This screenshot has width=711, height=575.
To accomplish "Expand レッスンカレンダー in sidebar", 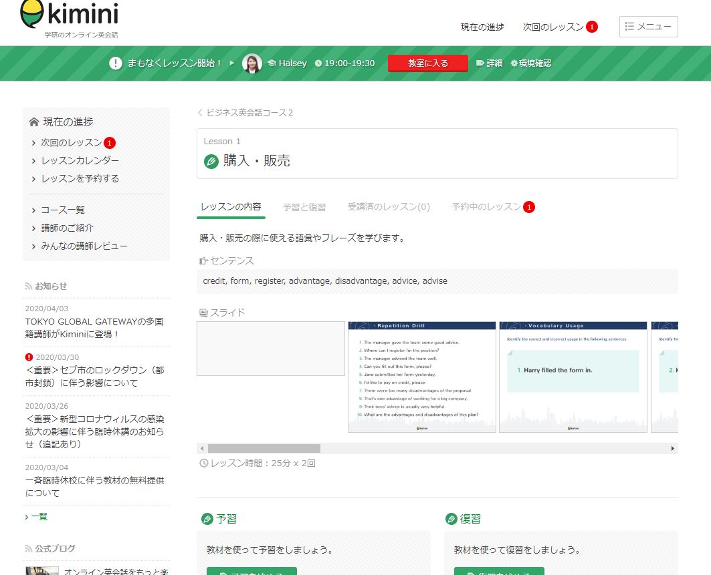I will (80, 161).
